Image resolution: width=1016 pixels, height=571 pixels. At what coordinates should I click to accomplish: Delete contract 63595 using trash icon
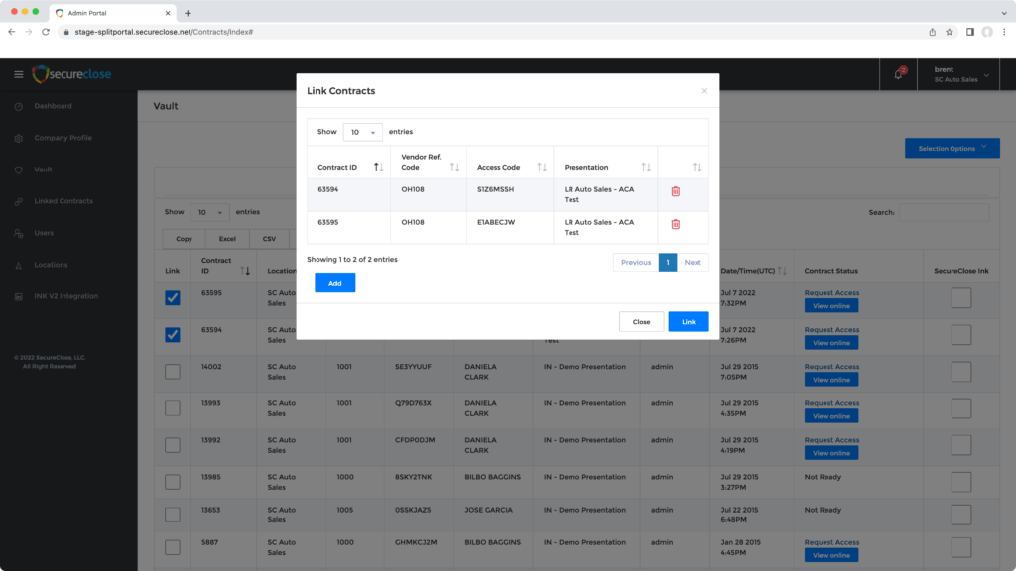(676, 224)
